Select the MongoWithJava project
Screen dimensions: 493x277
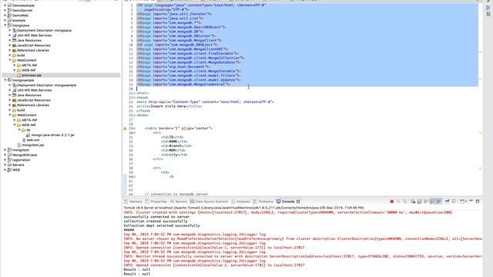tap(25, 155)
